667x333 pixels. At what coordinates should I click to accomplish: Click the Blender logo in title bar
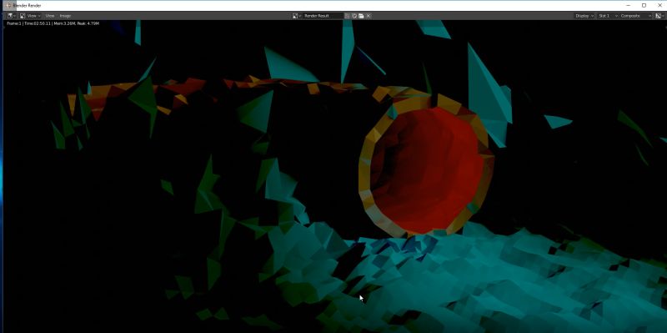coord(8,6)
